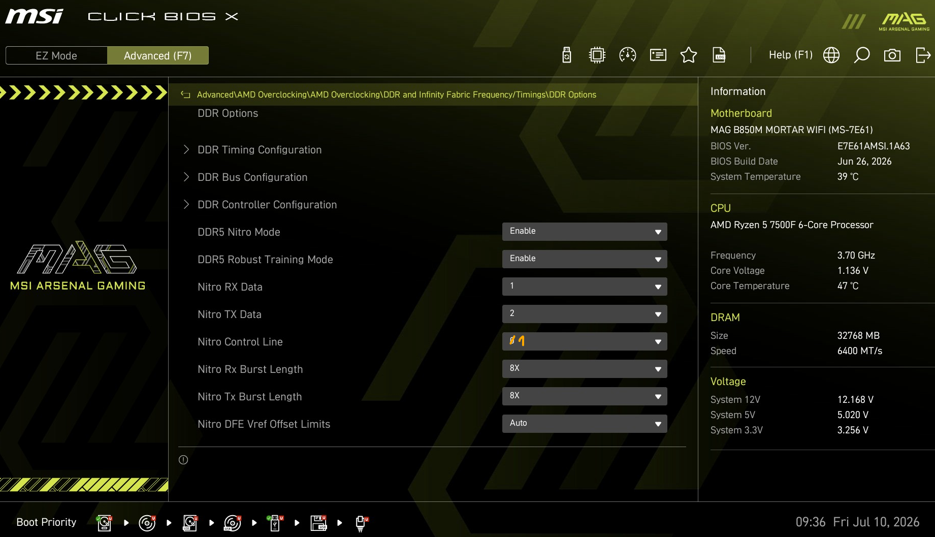
Task: Open the DDR5 Robust Training Mode dropdown
Action: (585, 259)
